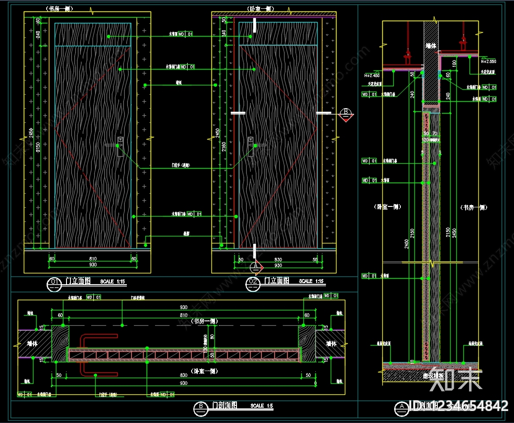514x423 pixels.
Task: Click the H+2.550 ceiling level label
Action: (x=488, y=61)
